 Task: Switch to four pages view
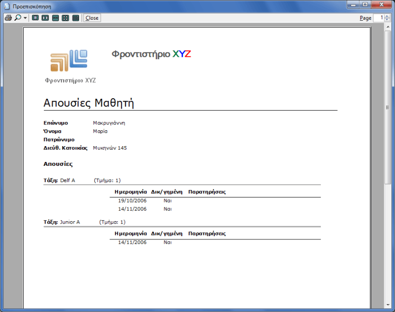click(x=65, y=18)
